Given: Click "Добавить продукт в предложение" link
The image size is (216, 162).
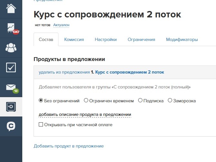Looking at the screenshot, I should (x=68, y=146).
